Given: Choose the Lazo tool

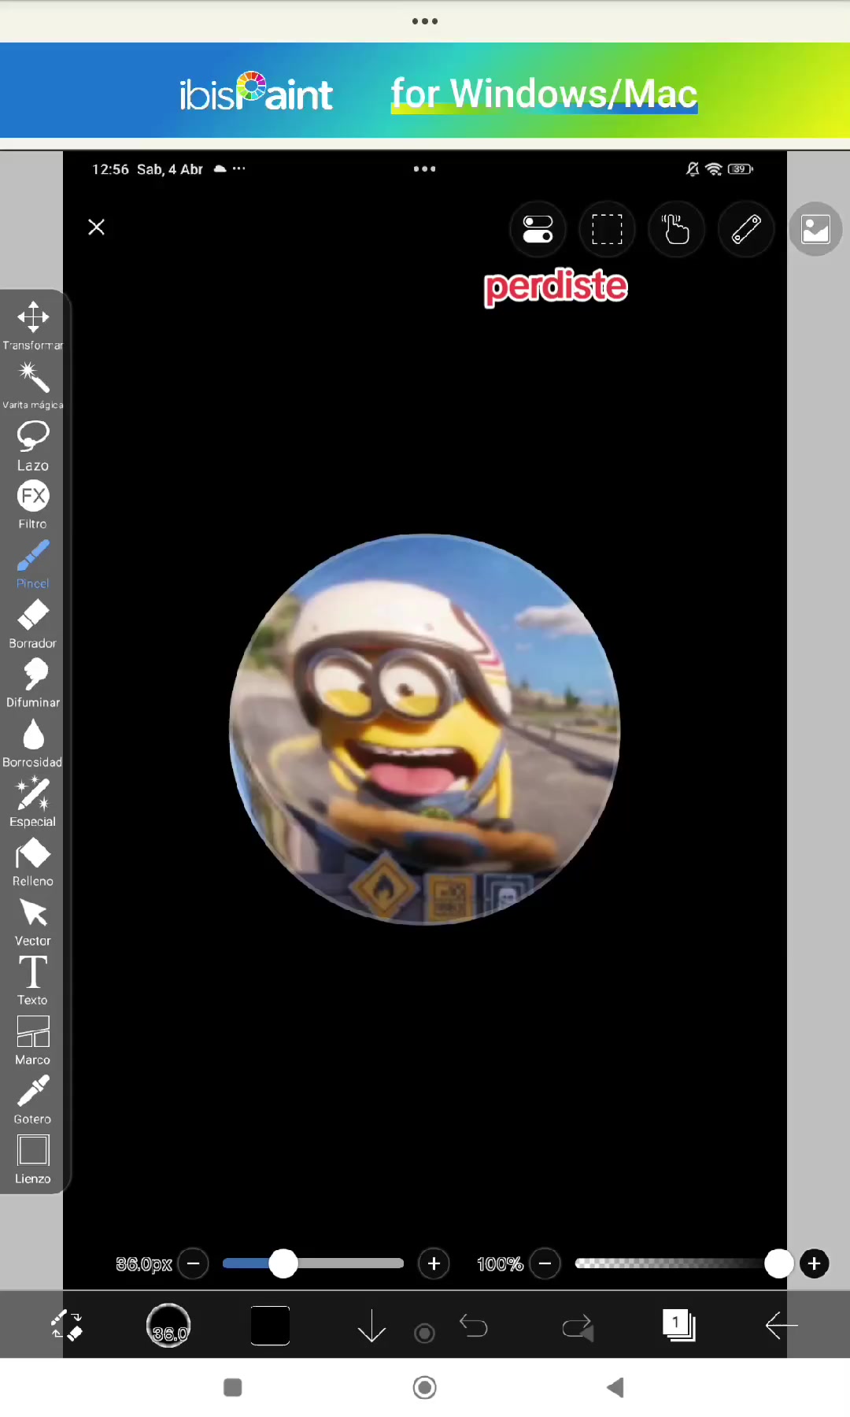Looking at the screenshot, I should (x=32, y=445).
